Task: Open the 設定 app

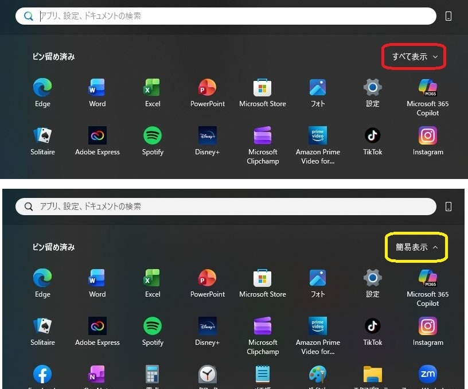Action: (x=372, y=86)
